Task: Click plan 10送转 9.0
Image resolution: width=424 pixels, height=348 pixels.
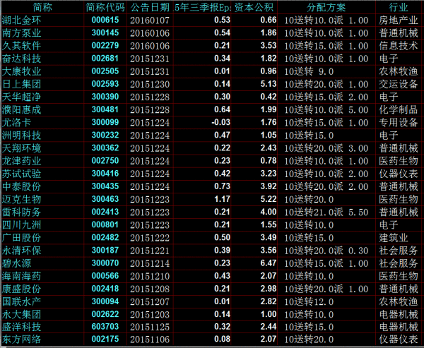Action: click(x=309, y=71)
